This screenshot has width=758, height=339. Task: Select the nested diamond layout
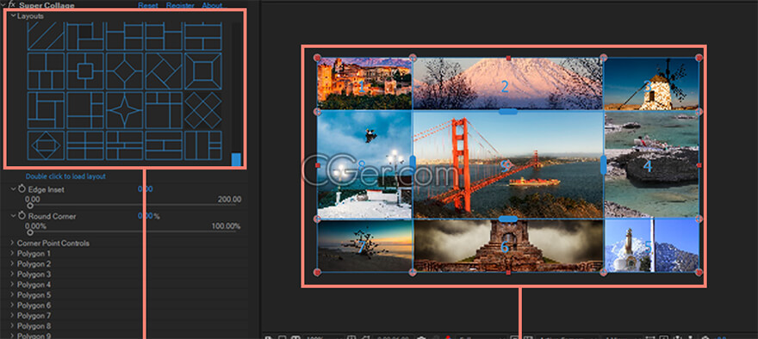(46, 145)
